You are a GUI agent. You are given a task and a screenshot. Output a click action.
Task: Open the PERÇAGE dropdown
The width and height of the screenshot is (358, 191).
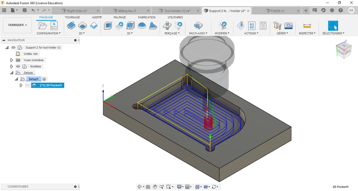pyautogui.click(x=172, y=33)
